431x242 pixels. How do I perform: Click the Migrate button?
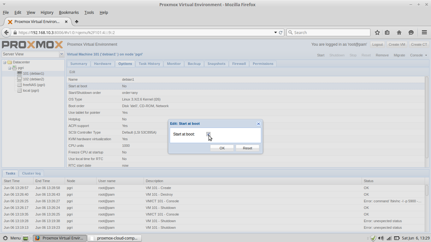tap(399, 55)
